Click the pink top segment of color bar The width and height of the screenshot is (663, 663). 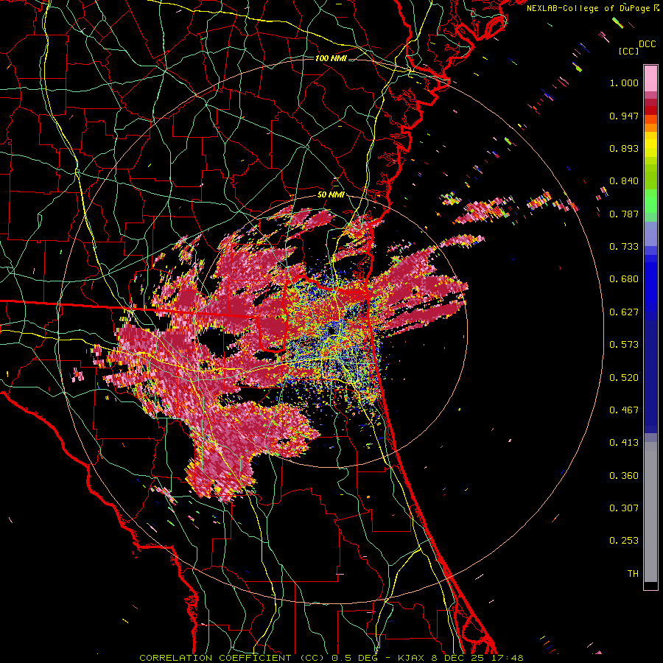click(650, 79)
